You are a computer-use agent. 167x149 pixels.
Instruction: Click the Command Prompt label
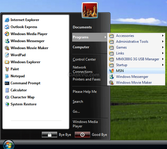click(25, 83)
